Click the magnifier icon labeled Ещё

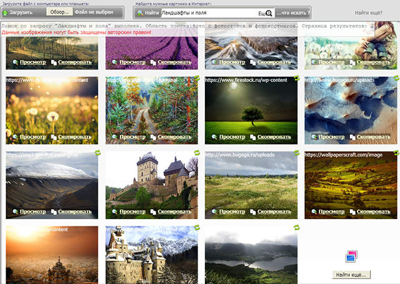point(269,13)
